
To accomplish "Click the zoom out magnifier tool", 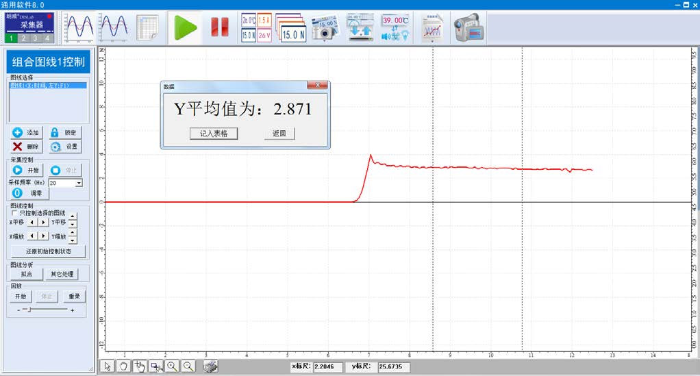I will [x=188, y=366].
